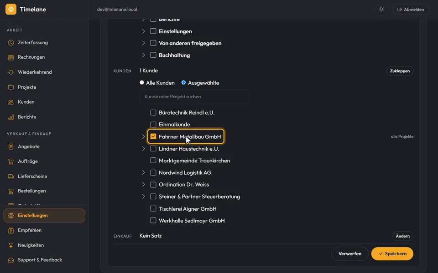Check Nordwind Logistik AG checkbox
This screenshot has width=438, height=273.
(153, 173)
